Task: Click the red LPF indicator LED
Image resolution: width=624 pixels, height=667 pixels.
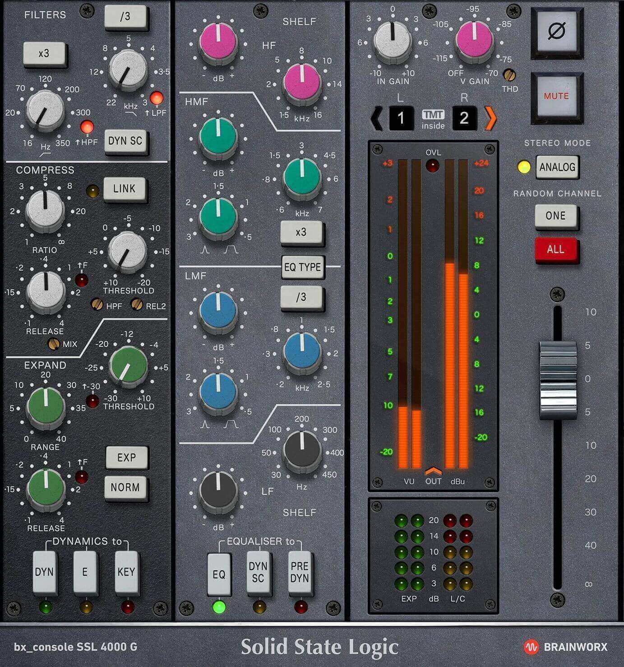Action: [x=157, y=97]
